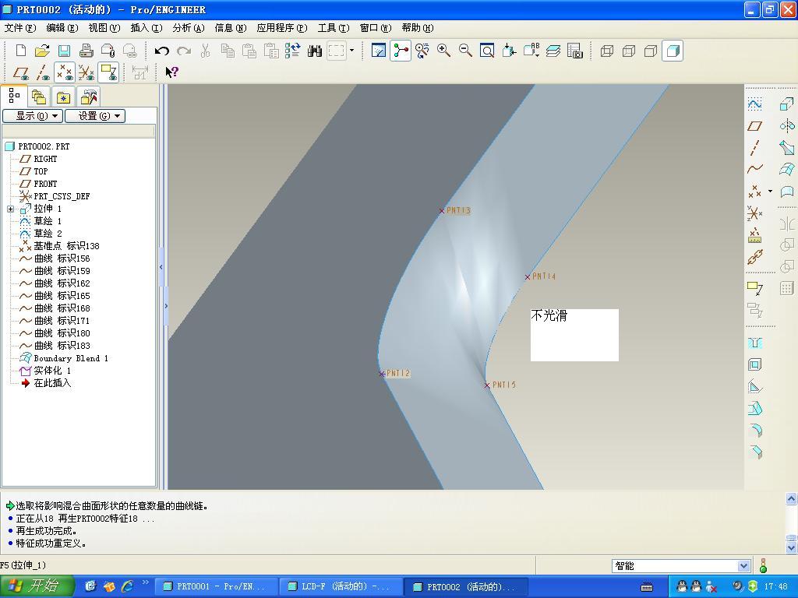Switch to wireframe display mode
The width and height of the screenshot is (798, 598).
click(x=606, y=51)
